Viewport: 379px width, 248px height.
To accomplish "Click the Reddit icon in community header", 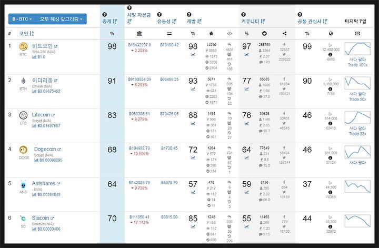I will (264, 33).
